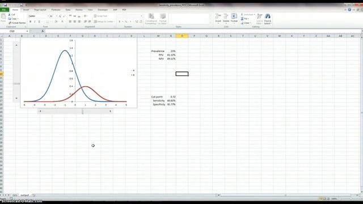The image size is (363, 204).
Task: Toggle italic formatting
Action: tap(35, 22)
